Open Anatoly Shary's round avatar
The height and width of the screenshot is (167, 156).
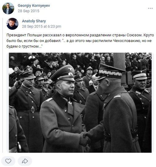click(12, 24)
